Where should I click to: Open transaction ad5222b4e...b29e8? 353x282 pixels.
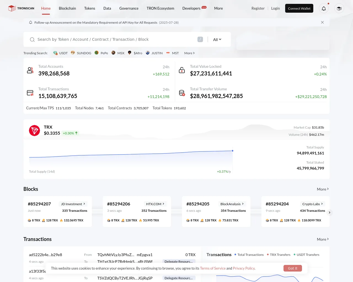pyautogui.click(x=46, y=255)
